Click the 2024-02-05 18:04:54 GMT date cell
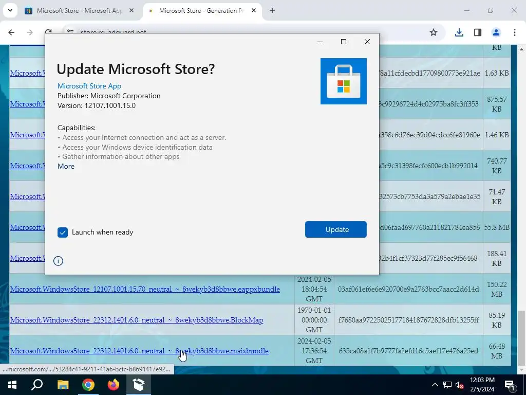Screen dimensions: 526x395 pyautogui.click(x=314, y=289)
